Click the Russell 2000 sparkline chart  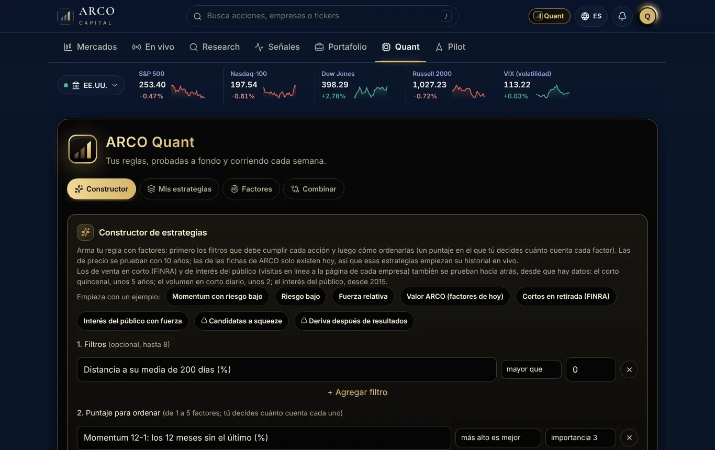[x=468, y=92]
